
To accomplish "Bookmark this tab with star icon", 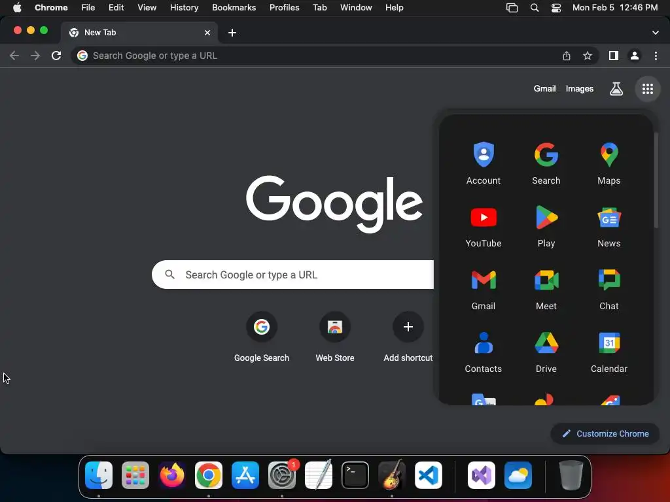I will coord(588,56).
